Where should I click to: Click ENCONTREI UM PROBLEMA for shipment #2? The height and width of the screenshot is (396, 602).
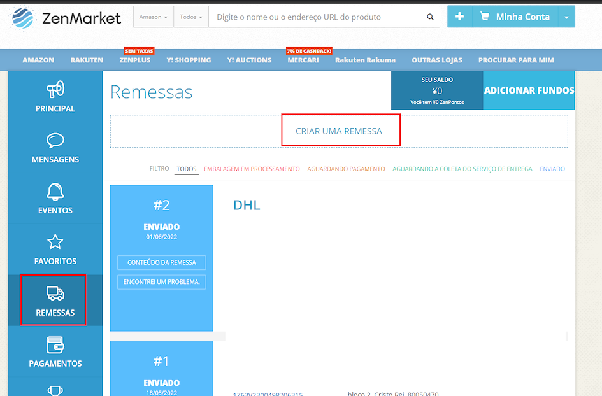click(x=162, y=282)
